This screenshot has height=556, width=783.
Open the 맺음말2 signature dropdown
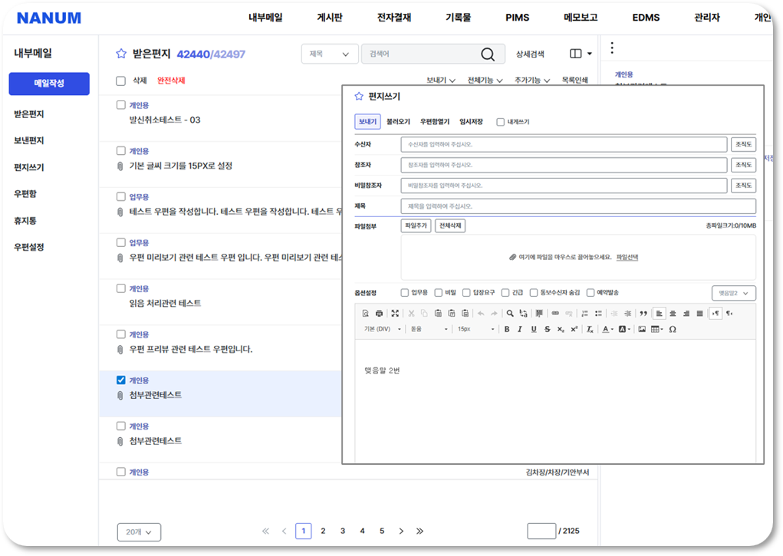click(x=733, y=293)
